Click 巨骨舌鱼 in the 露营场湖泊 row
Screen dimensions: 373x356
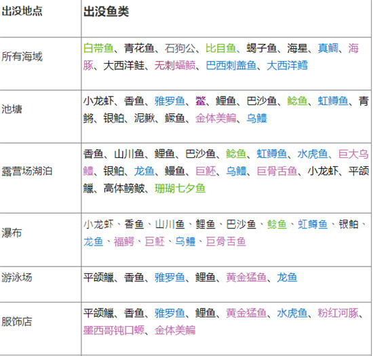(x=277, y=171)
